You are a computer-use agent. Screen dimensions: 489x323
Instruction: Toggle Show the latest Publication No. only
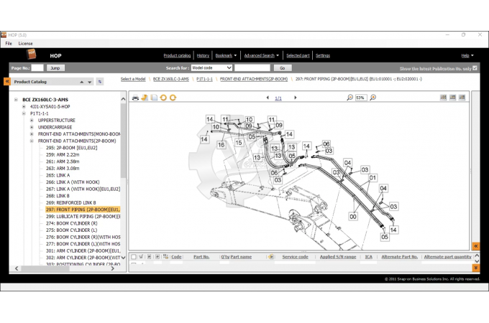point(475,68)
